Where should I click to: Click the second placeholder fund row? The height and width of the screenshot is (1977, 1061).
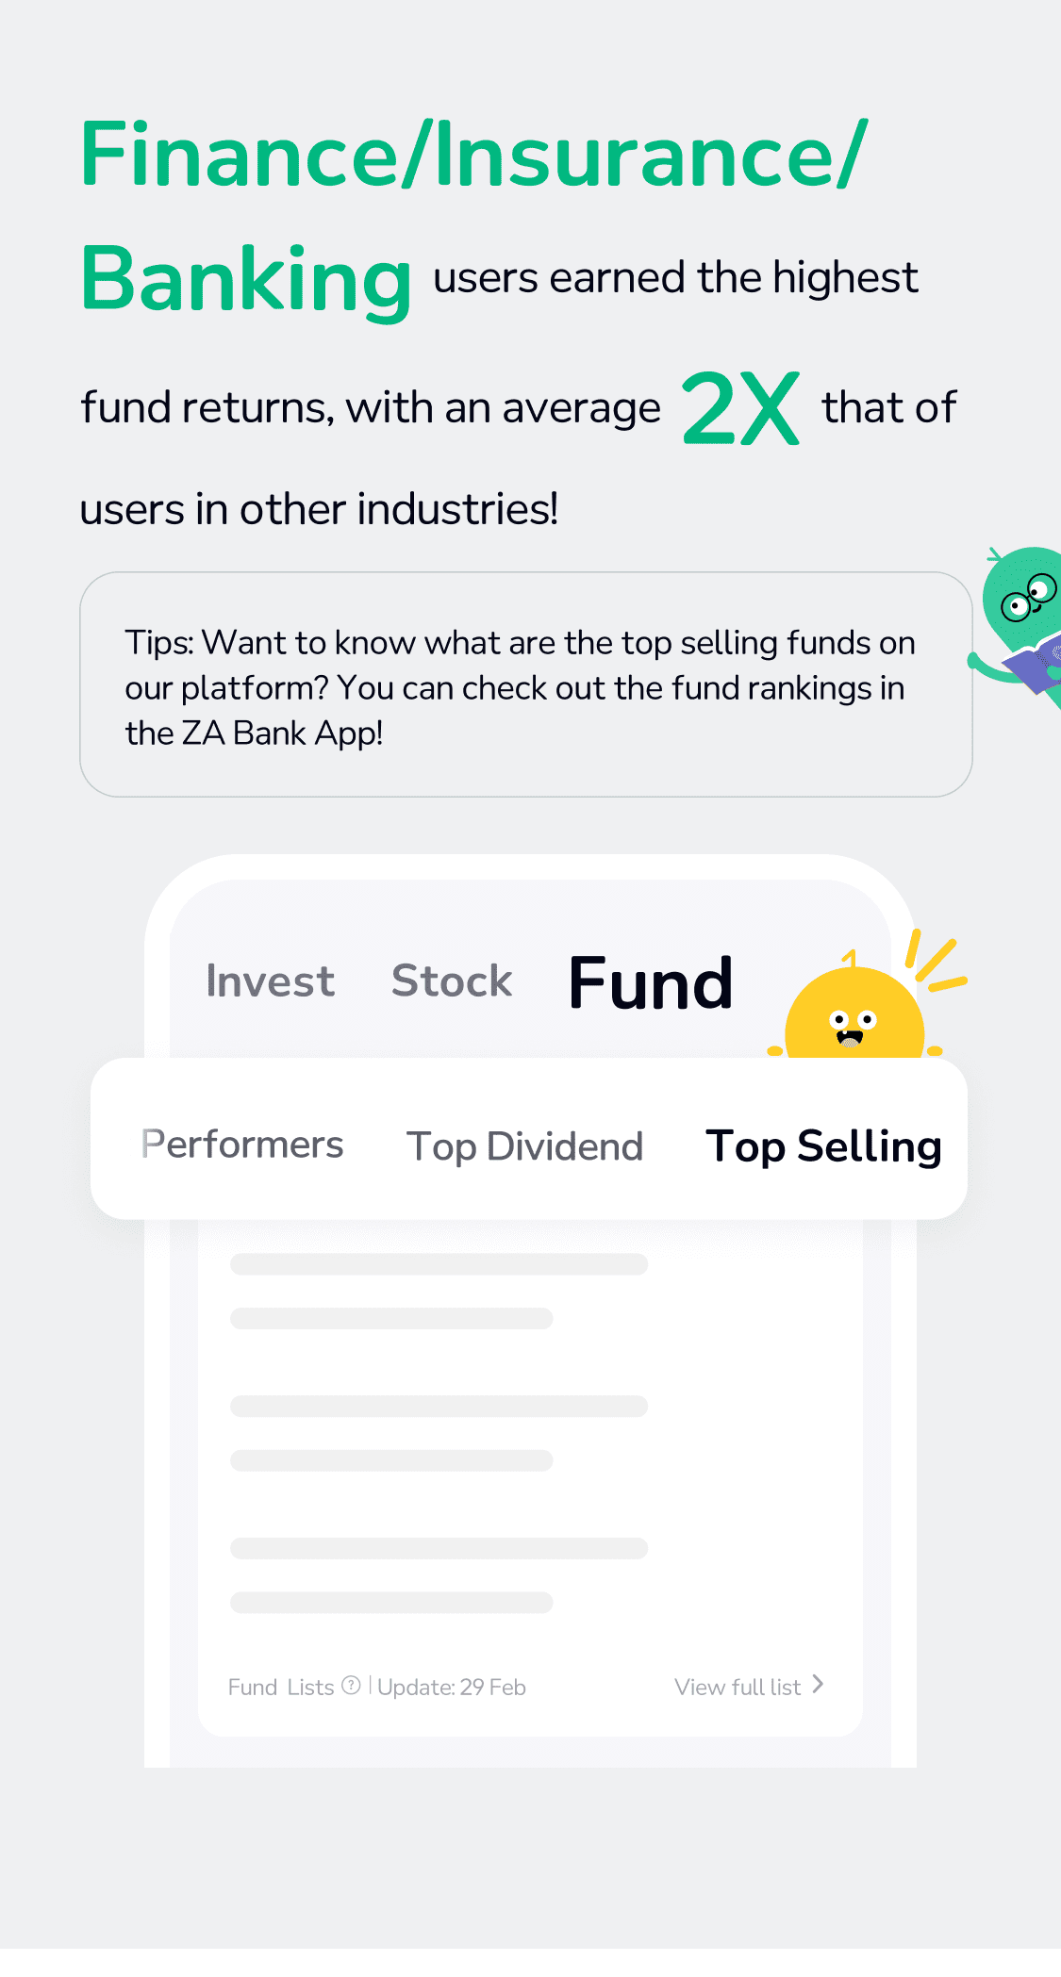(x=439, y=1433)
